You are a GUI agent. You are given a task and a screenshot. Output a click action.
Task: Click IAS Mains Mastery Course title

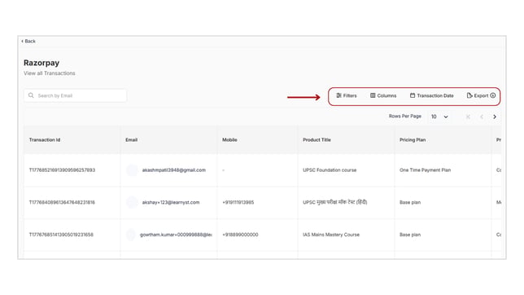331,235
